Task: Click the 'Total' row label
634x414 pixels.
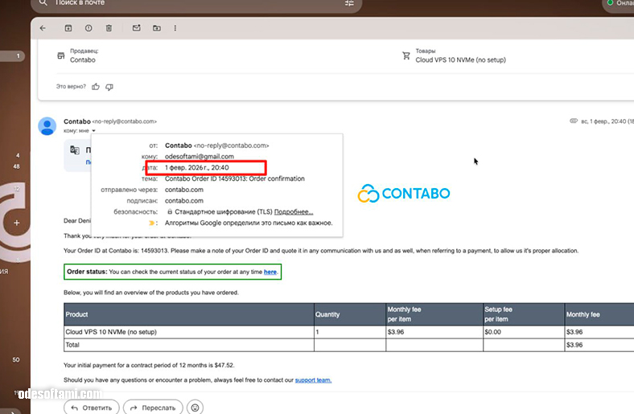Action: (72, 345)
